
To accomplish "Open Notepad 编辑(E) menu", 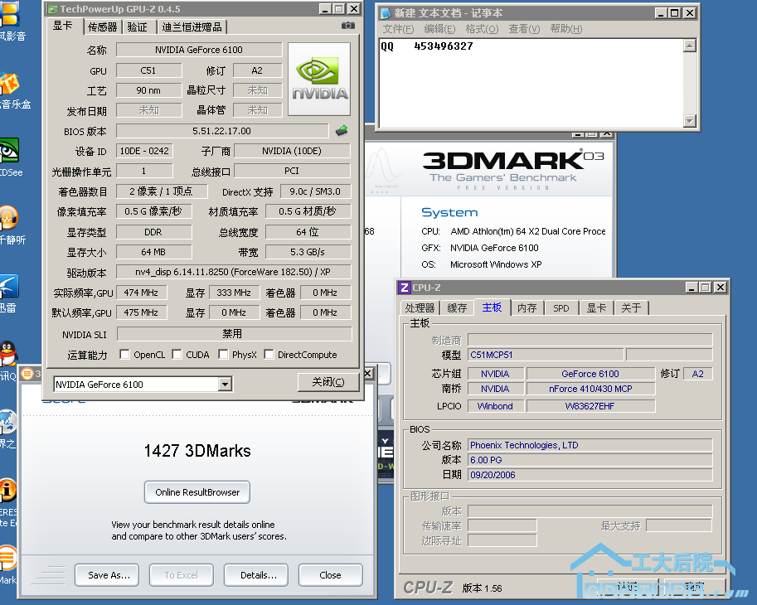I will point(439,29).
